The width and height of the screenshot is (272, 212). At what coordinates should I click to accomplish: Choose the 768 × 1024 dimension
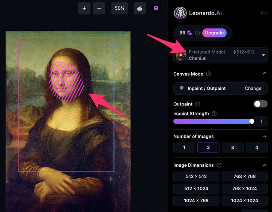coord(245,188)
